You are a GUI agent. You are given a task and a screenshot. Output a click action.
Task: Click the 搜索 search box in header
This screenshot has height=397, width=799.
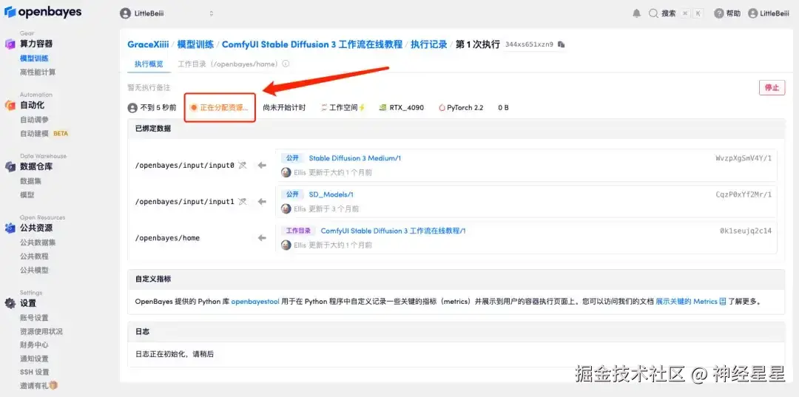coord(675,14)
